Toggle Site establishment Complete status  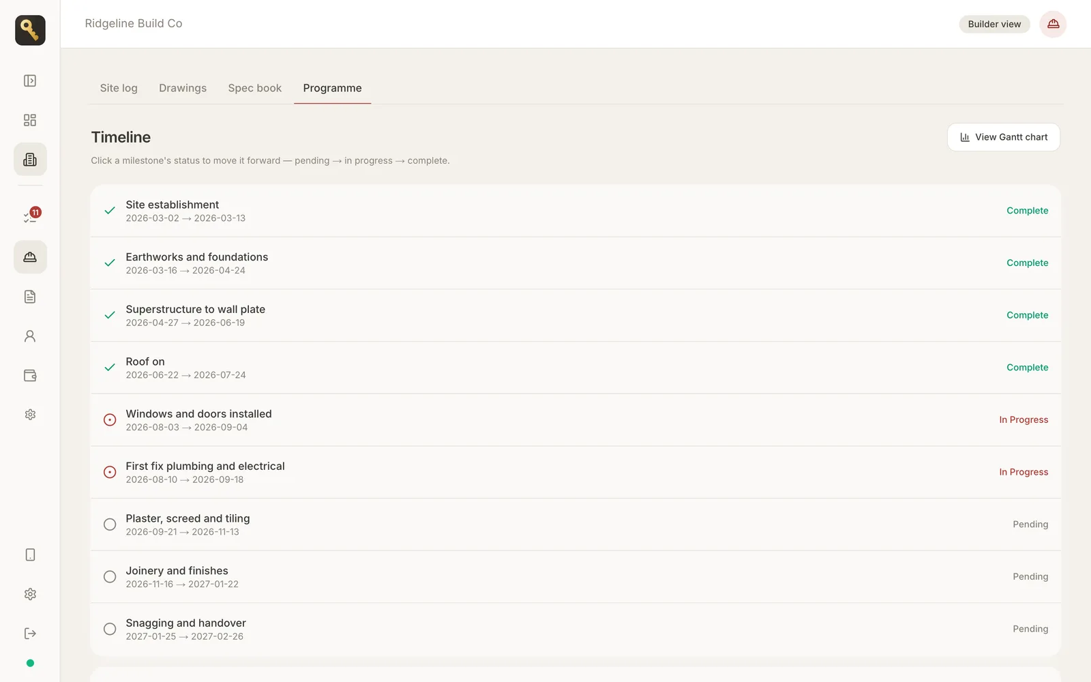click(1028, 211)
